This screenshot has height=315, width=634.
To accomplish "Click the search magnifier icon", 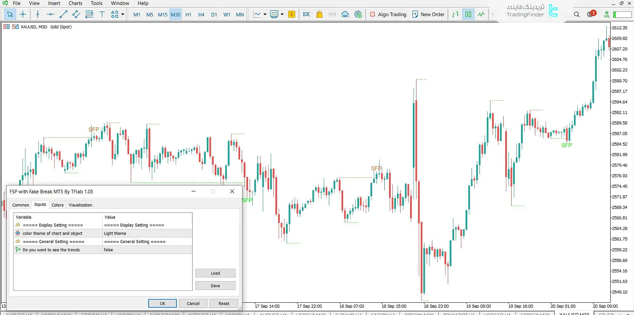I will pos(577,15).
